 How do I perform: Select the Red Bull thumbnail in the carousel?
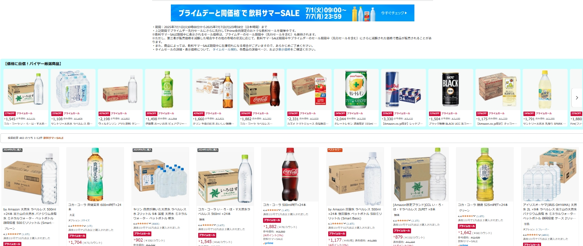[x=404, y=89]
